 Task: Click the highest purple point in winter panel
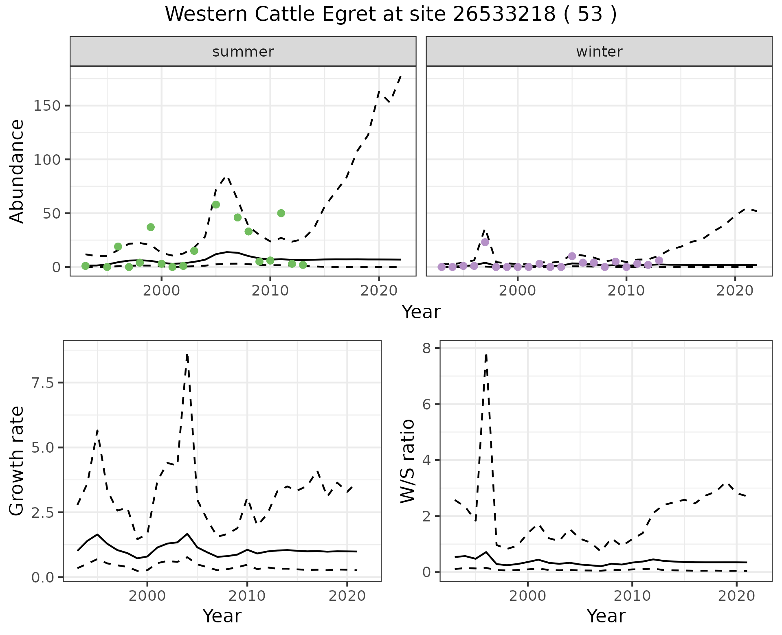click(485, 242)
